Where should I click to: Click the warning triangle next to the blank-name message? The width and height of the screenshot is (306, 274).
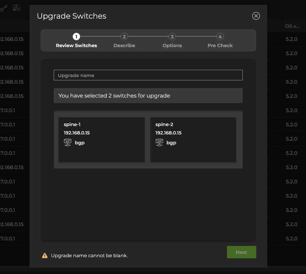click(44, 255)
